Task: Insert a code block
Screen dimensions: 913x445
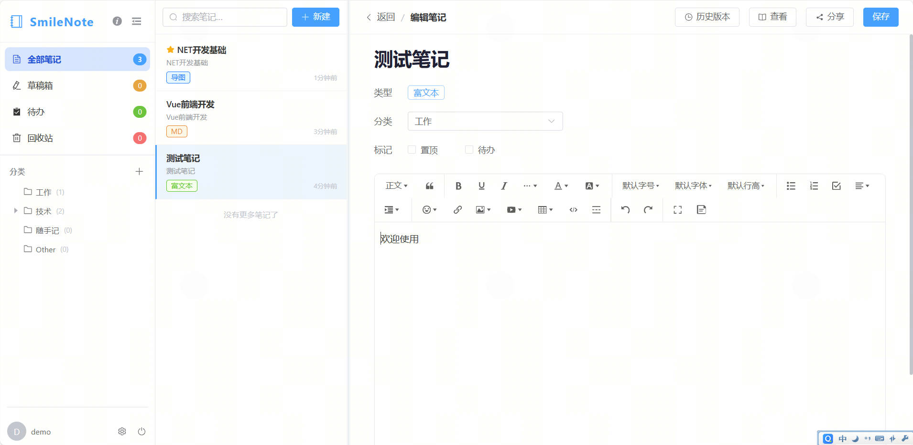Action: click(x=573, y=210)
